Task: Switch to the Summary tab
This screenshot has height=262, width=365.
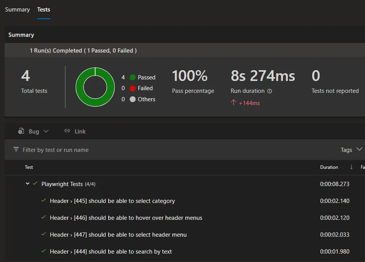Action: click(x=17, y=10)
